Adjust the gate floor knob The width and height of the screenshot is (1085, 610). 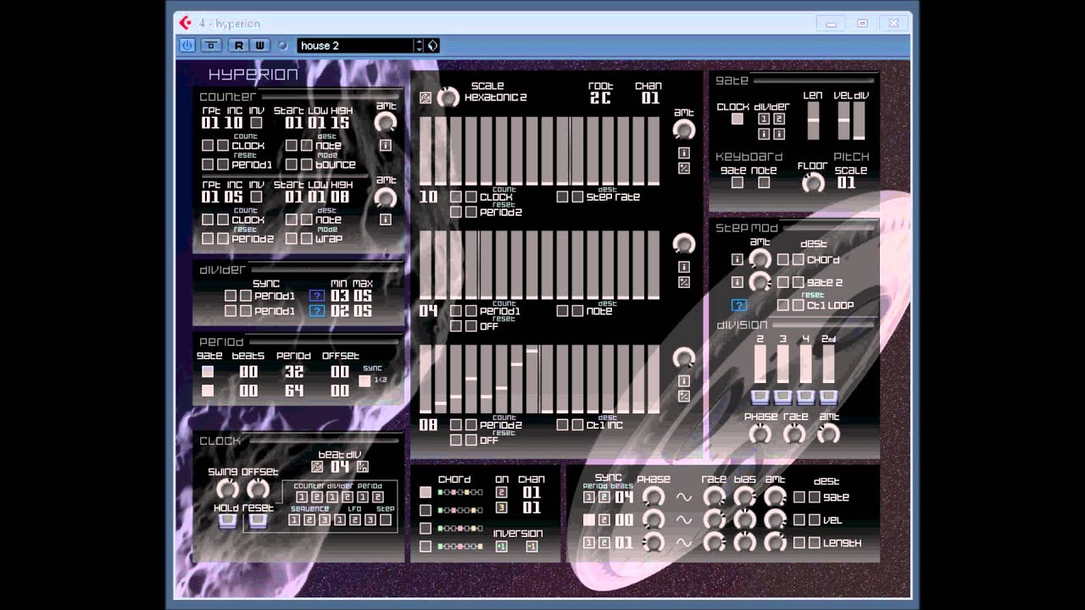point(813,183)
